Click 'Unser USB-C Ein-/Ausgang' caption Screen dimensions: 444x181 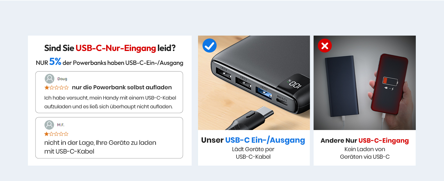pyautogui.click(x=253, y=140)
